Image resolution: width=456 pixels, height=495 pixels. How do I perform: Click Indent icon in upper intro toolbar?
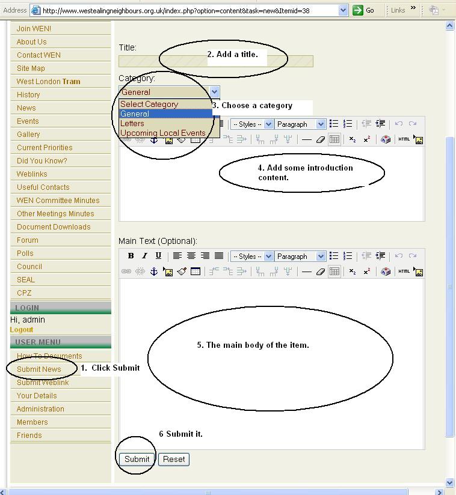(x=380, y=123)
